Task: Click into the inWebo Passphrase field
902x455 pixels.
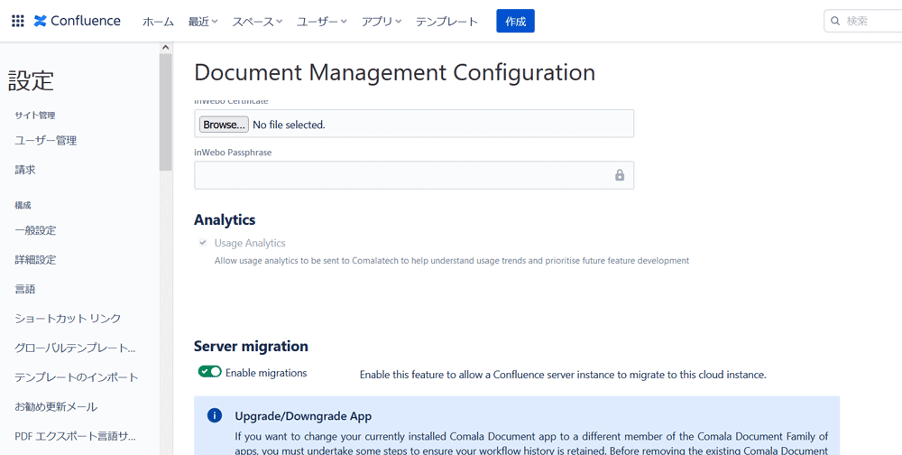Action: [414, 175]
